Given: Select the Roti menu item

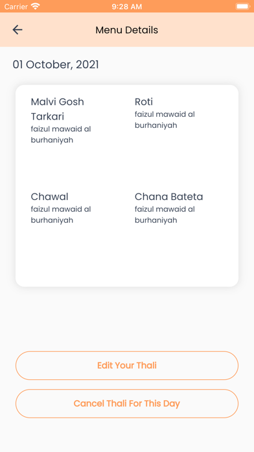Looking at the screenshot, I should point(144,102).
